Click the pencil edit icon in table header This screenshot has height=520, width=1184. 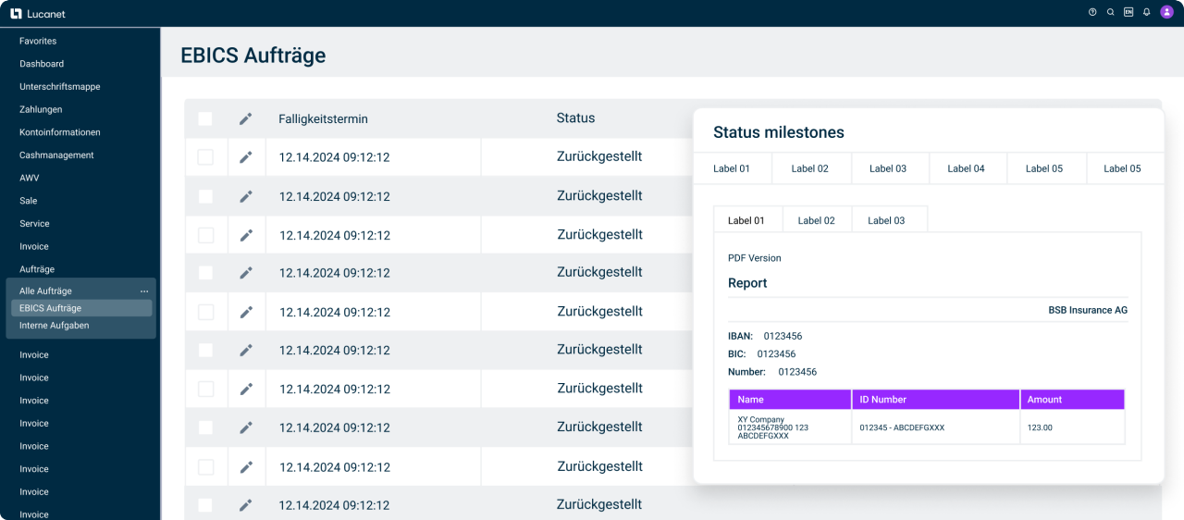245,118
